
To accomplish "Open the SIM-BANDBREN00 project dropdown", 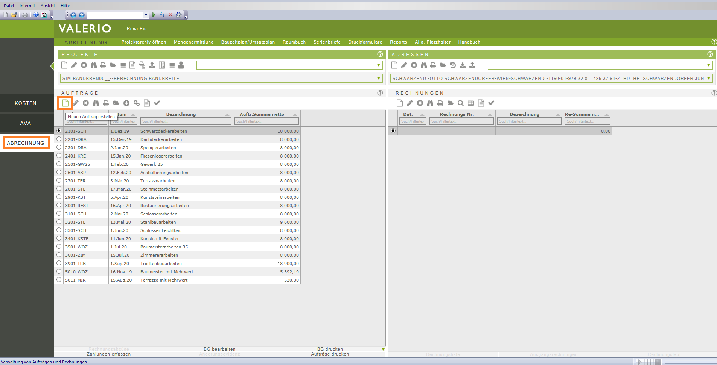I will (378, 79).
